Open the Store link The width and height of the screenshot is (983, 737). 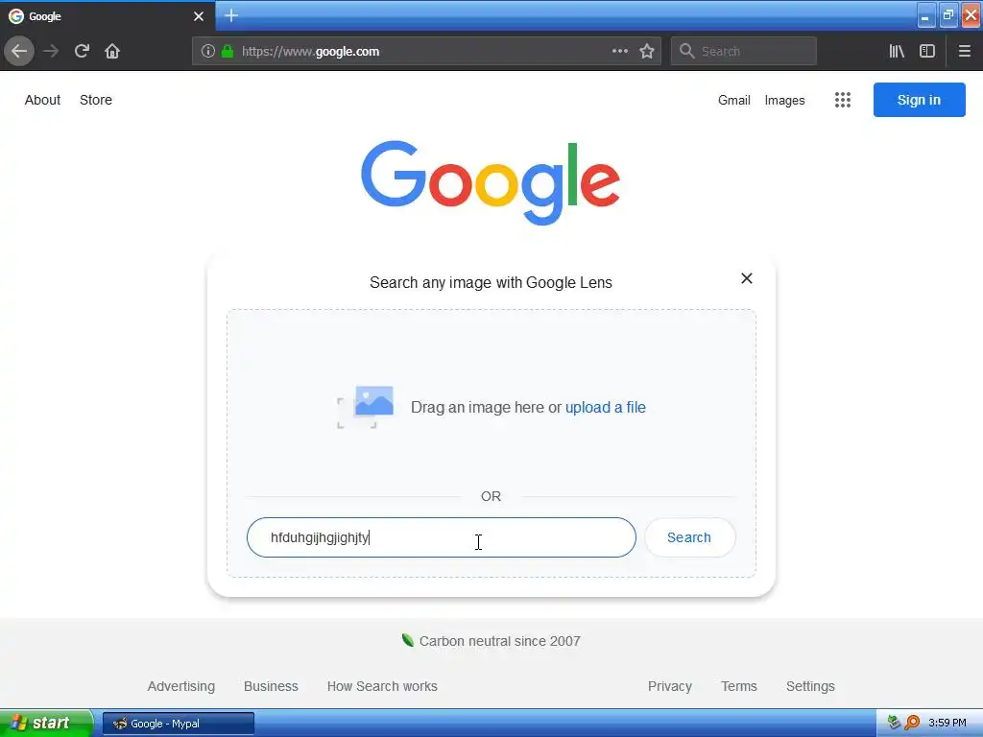click(96, 100)
